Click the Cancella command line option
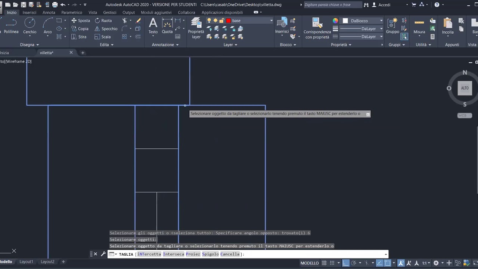This screenshot has width=478, height=269. click(x=230, y=254)
